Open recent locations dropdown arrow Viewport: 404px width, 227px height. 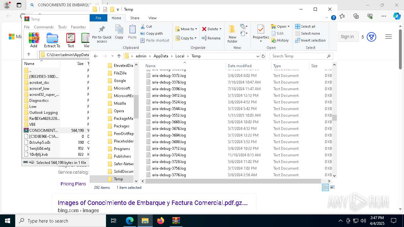pyautogui.click(x=112, y=56)
